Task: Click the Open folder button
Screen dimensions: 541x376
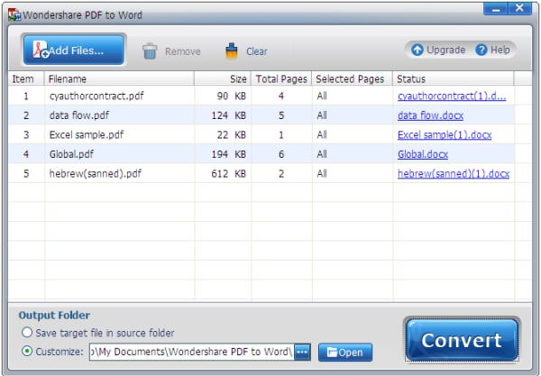Action: (x=345, y=353)
